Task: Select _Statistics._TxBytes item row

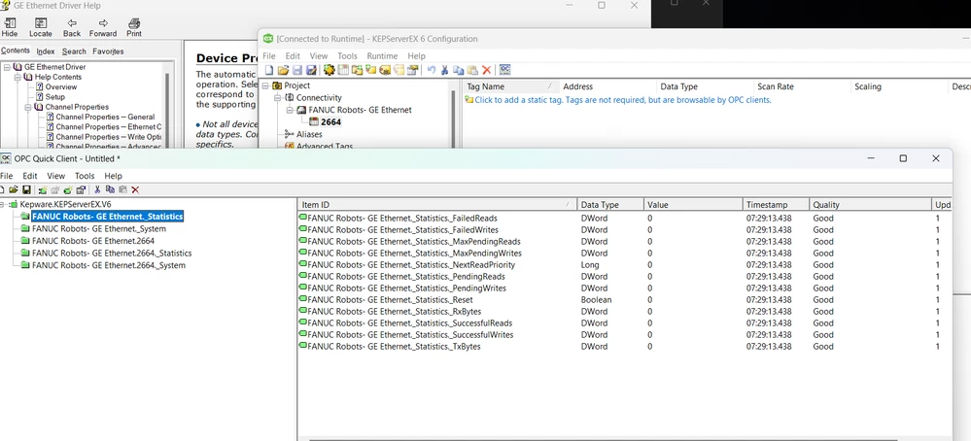Action: (625, 347)
